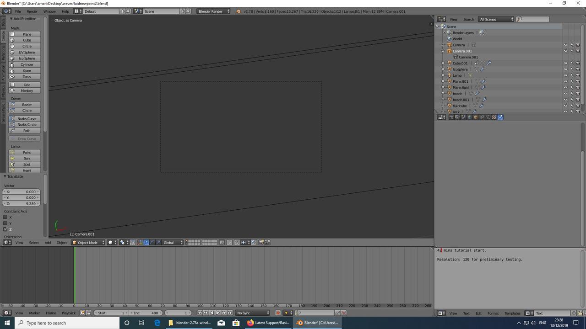Open the Render properties tab icon
The image size is (586, 329).
pyautogui.click(x=451, y=117)
